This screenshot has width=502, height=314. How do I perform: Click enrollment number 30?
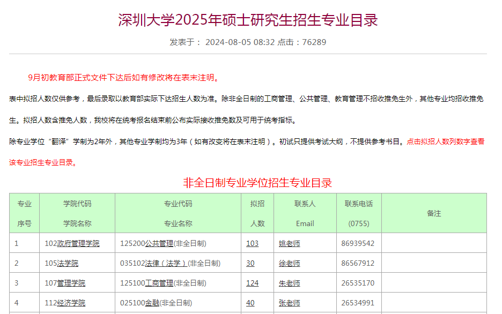coord(250,263)
